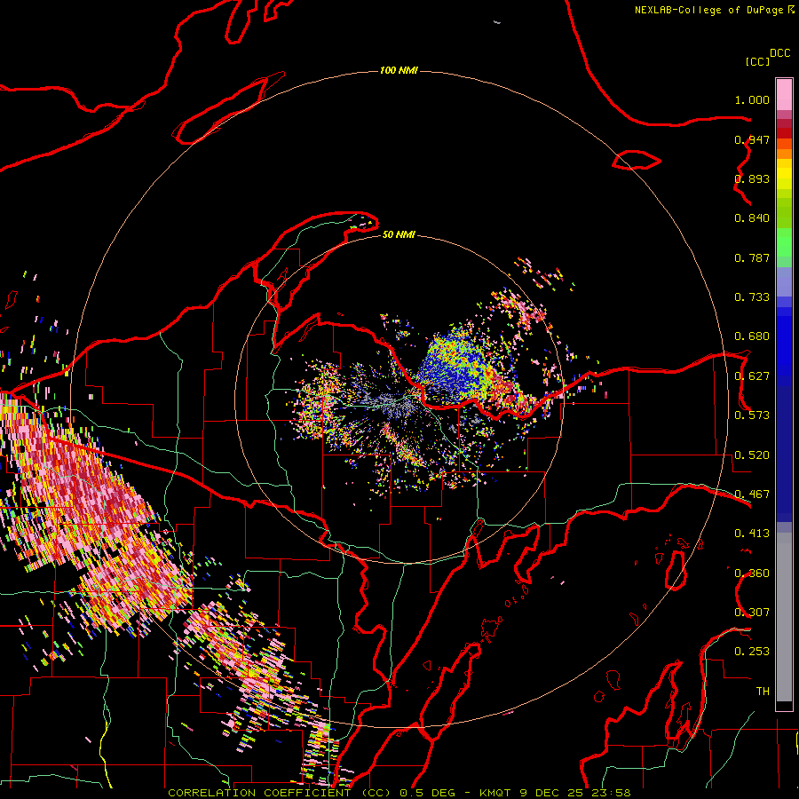The height and width of the screenshot is (799, 799).
Task: Click the large gray segment of color bar
Action: tap(784, 617)
